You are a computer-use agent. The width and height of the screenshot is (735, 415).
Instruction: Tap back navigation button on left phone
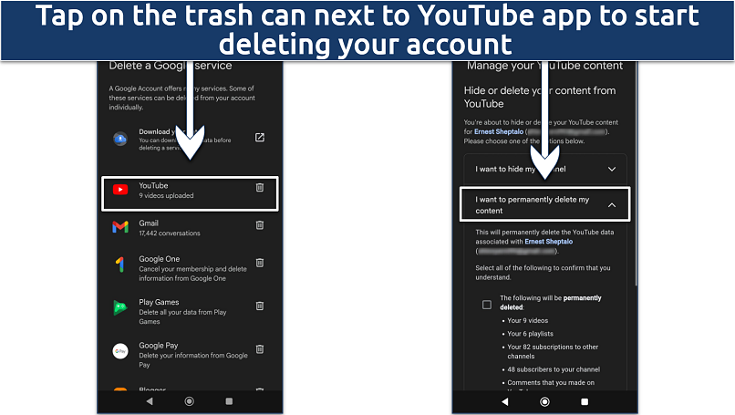tap(150, 401)
